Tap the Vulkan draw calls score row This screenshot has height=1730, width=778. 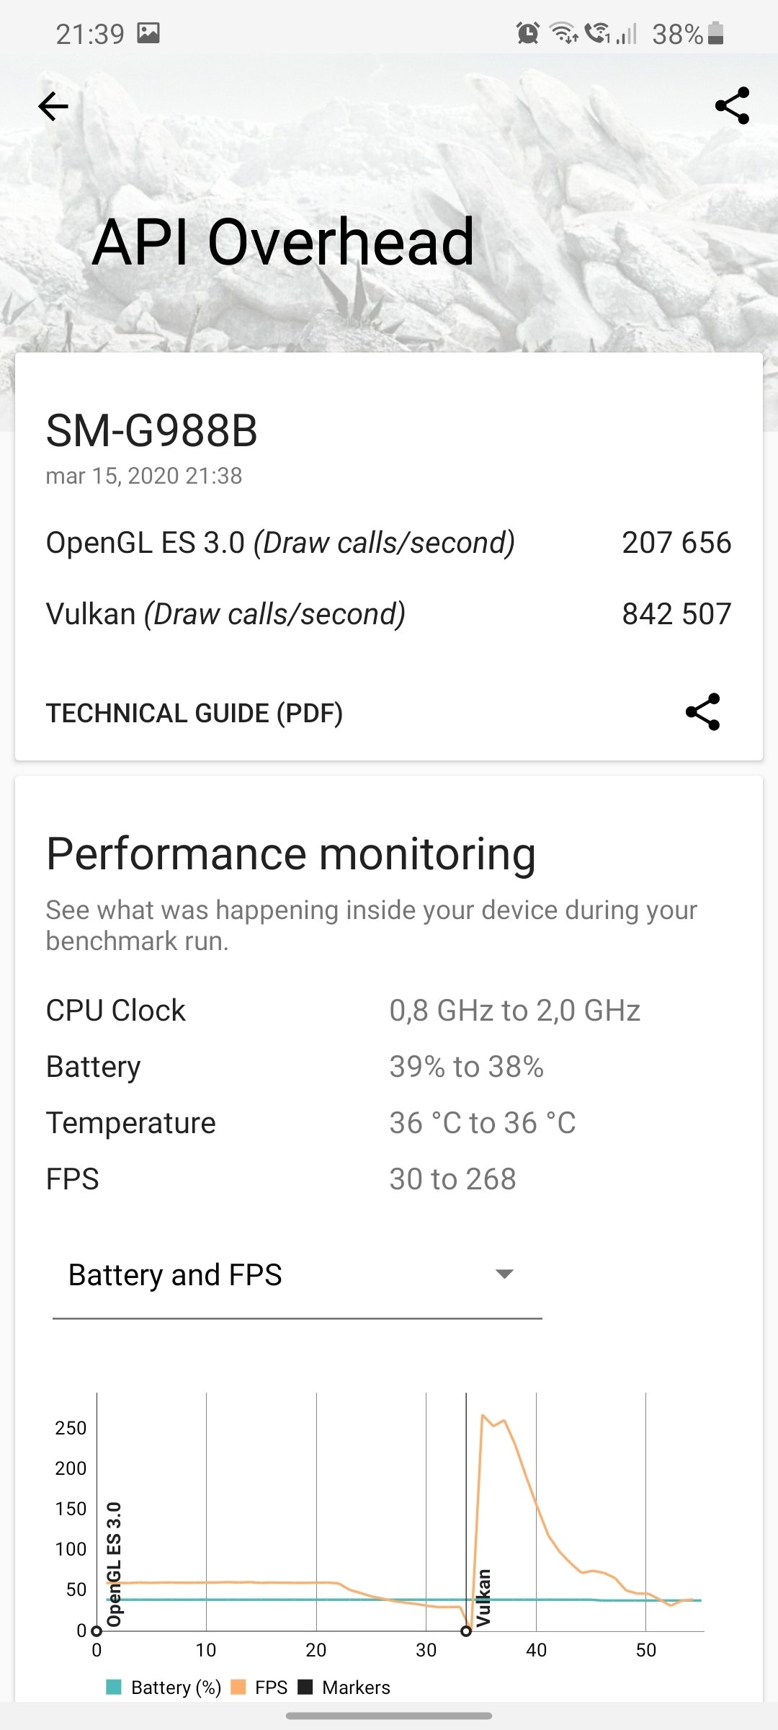pos(389,614)
